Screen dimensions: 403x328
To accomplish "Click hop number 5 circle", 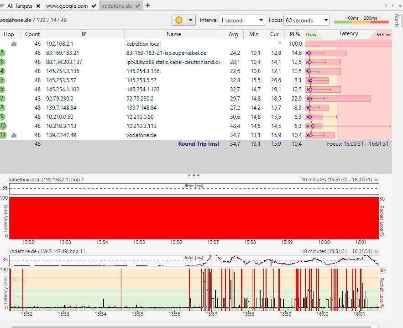I will pos(2,80).
